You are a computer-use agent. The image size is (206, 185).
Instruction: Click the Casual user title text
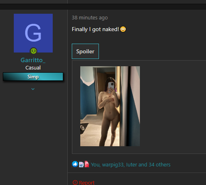coord(33,67)
